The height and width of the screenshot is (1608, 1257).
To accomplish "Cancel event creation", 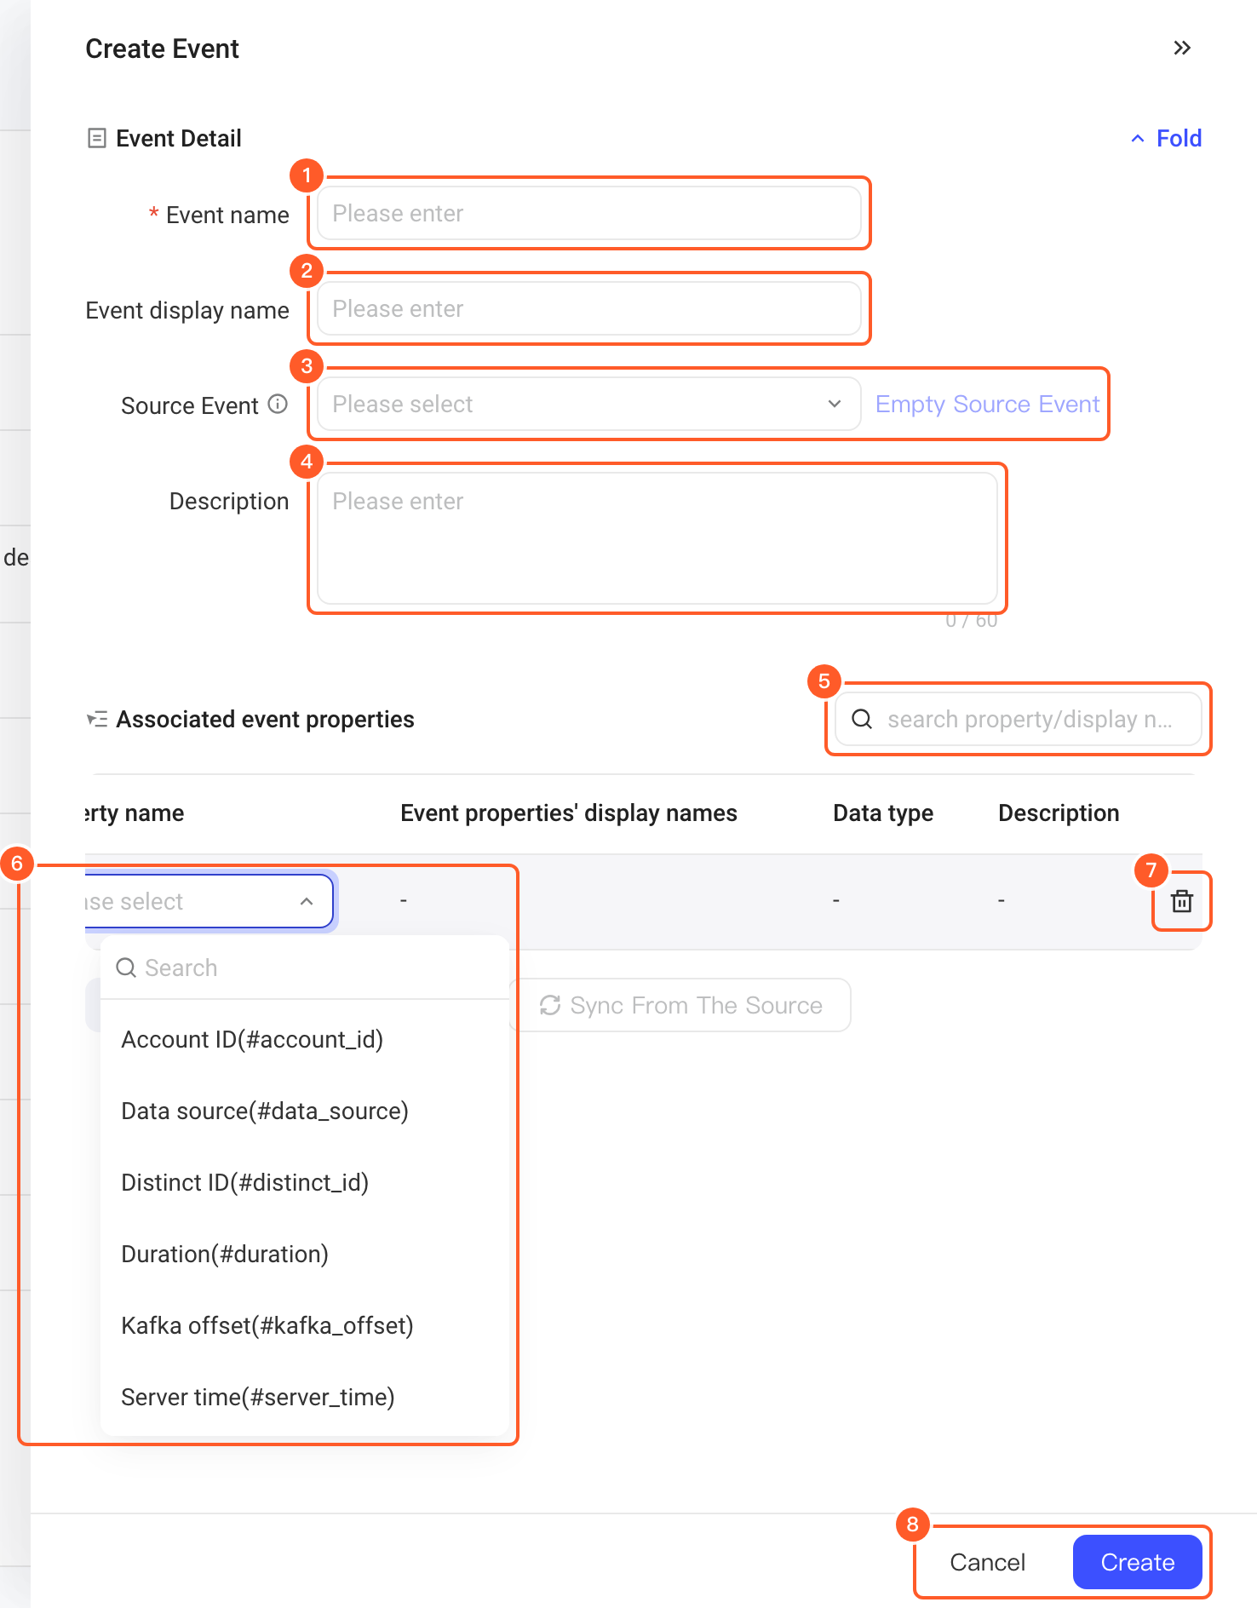I will tap(988, 1562).
